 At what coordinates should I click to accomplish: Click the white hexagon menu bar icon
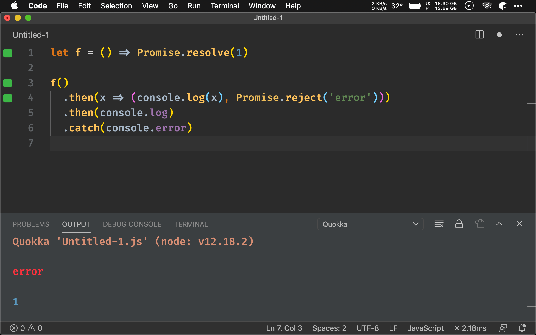pyautogui.click(x=503, y=5)
